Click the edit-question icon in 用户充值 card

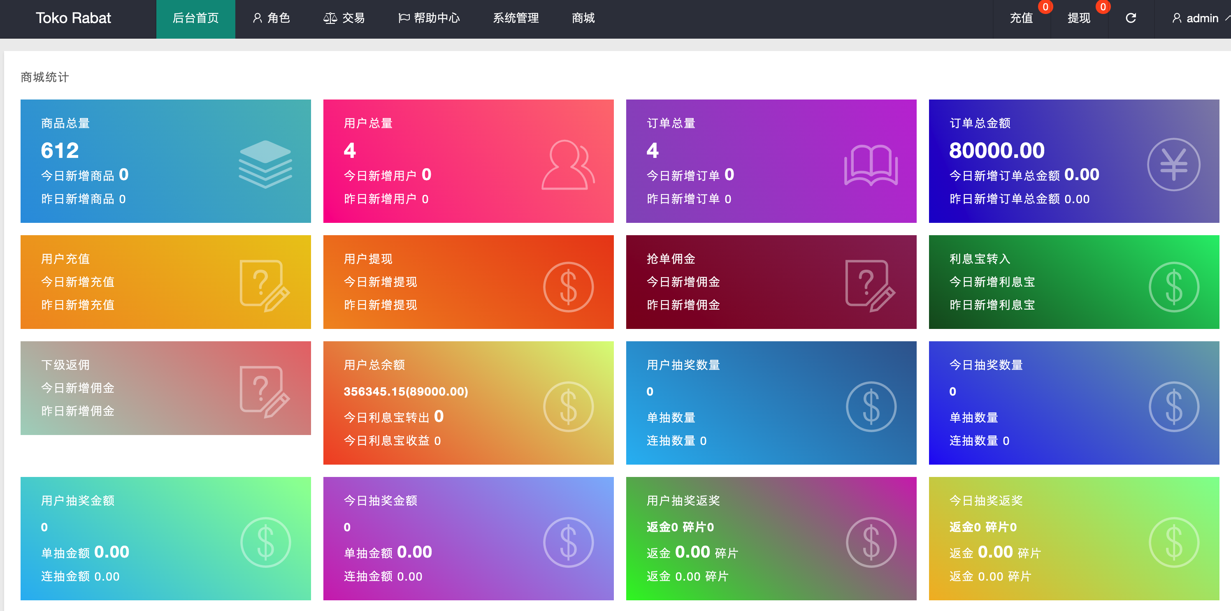coord(265,286)
